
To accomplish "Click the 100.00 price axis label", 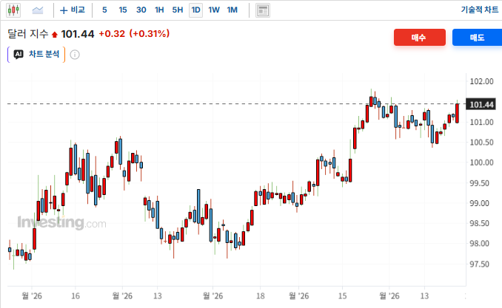I will (x=481, y=162).
